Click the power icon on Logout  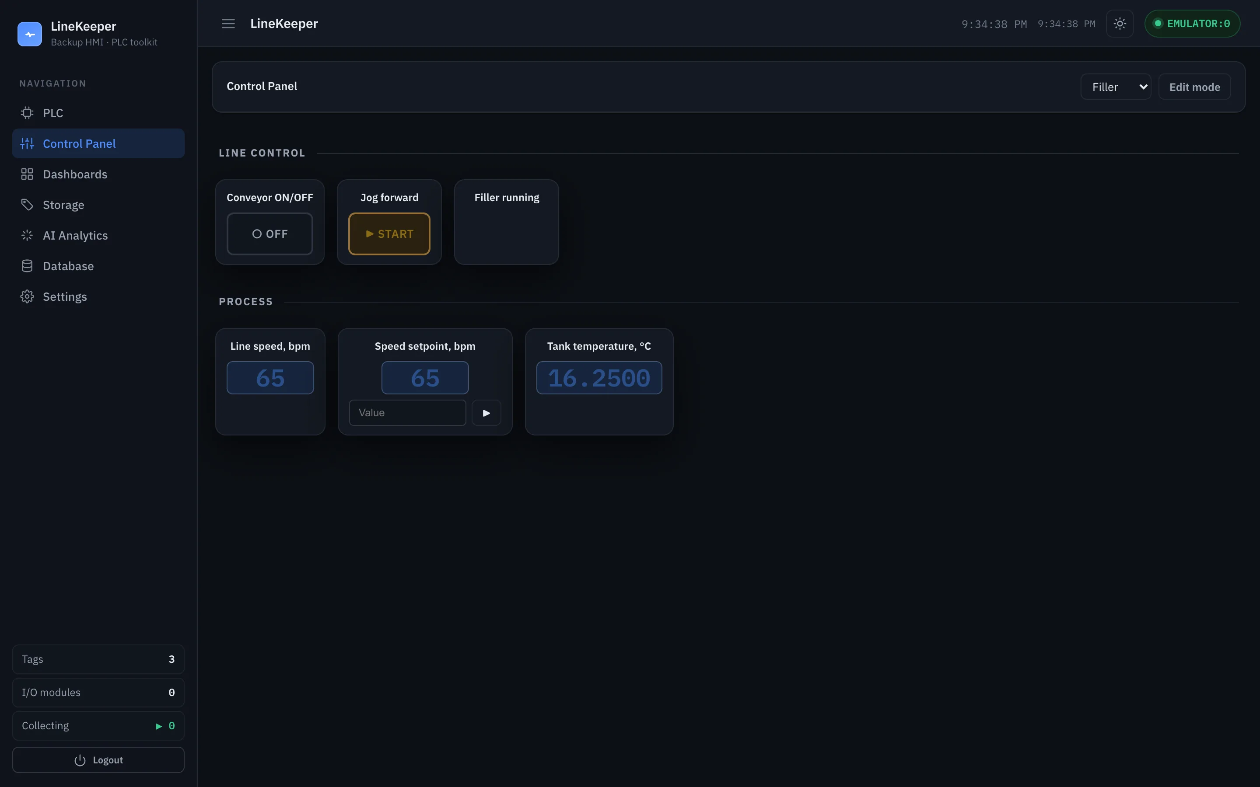(x=80, y=760)
